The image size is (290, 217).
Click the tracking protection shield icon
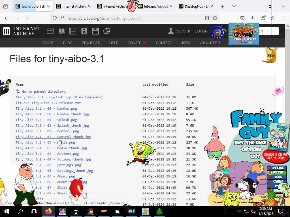[x=55, y=18]
